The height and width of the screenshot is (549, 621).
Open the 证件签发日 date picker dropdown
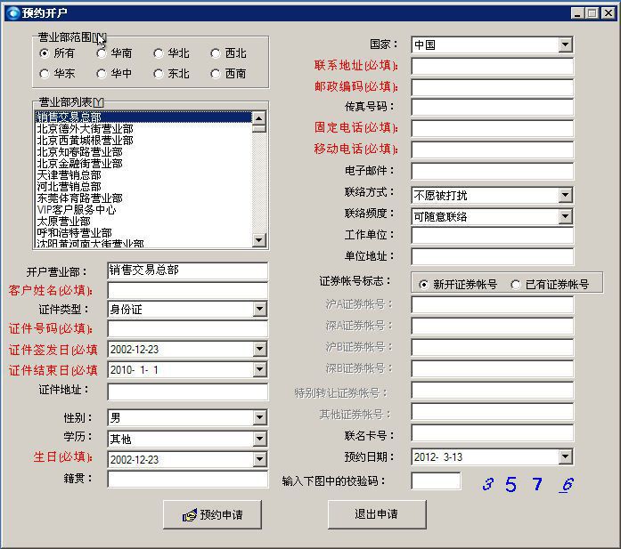[260, 350]
